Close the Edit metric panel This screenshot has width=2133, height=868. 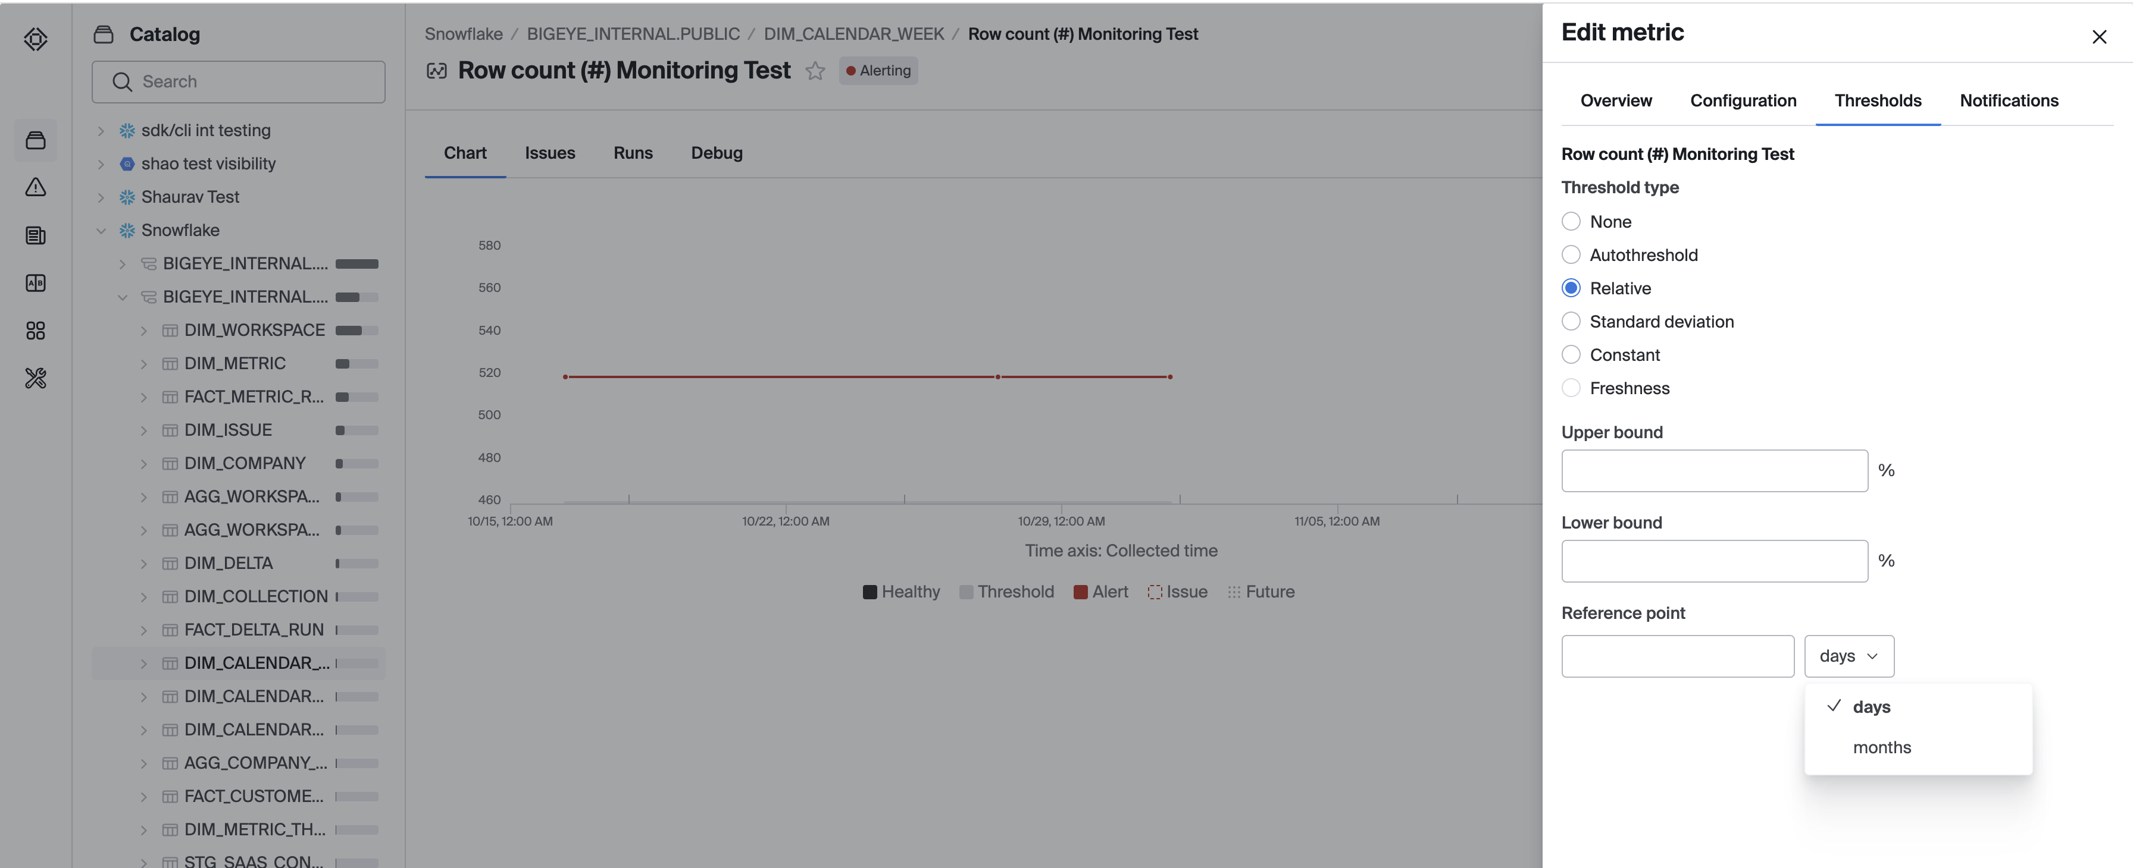(x=2098, y=37)
